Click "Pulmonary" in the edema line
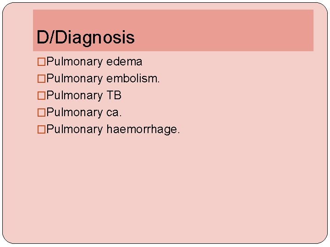The width and height of the screenshot is (330, 247). pos(75,62)
